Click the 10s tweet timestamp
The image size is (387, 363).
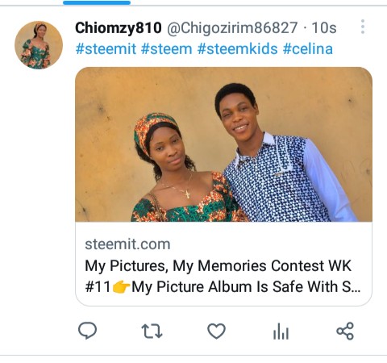[x=324, y=27]
